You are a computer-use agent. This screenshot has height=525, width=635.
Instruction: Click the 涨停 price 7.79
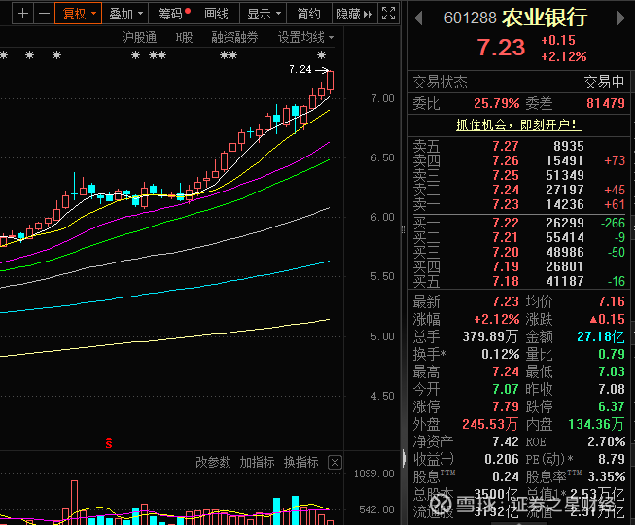pos(506,406)
